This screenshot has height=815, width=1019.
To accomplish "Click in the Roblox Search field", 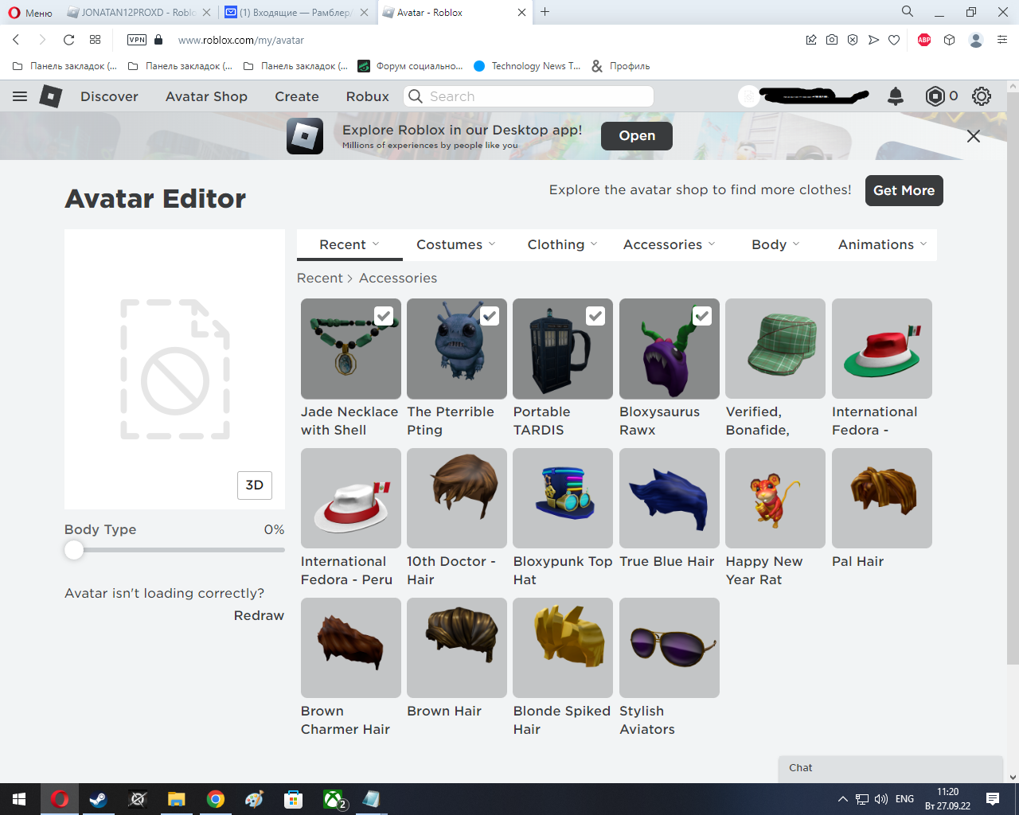I will (529, 96).
